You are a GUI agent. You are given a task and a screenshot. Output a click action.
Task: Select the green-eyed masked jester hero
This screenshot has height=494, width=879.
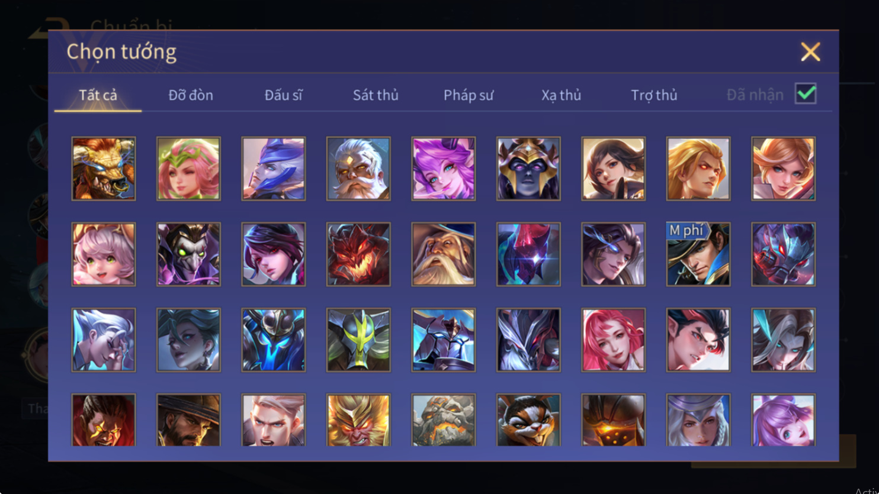[188, 254]
